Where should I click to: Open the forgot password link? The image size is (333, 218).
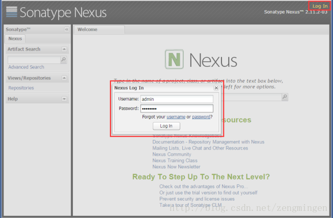(201, 117)
